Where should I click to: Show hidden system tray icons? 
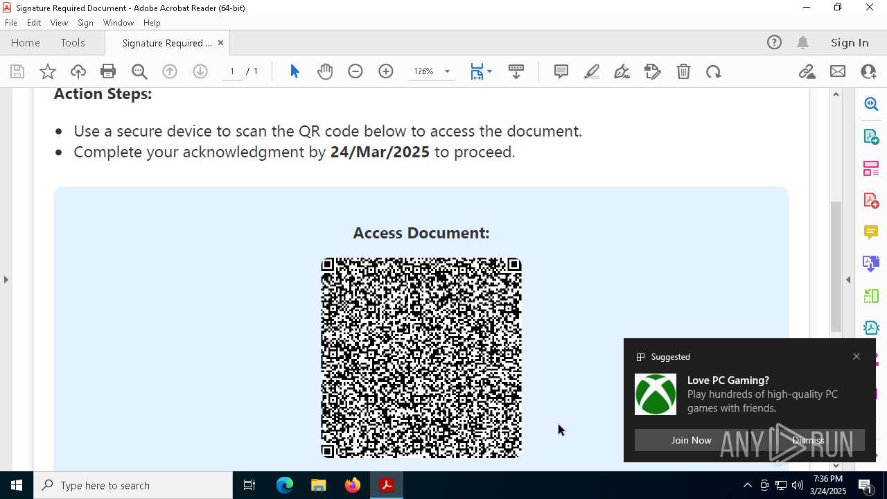747,485
